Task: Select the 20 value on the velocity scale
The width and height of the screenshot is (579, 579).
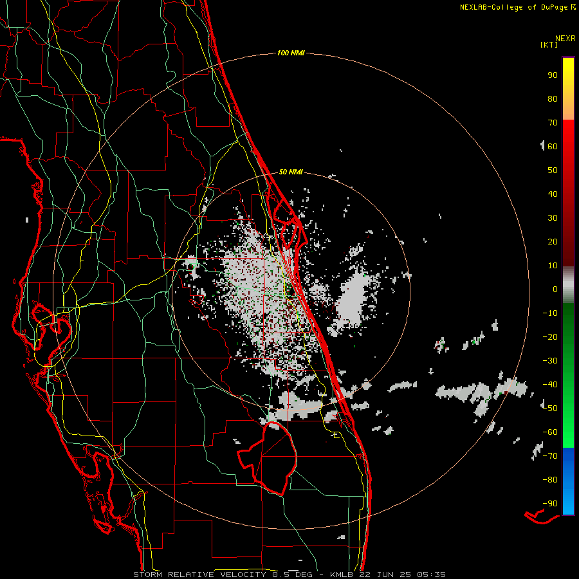Action: (x=553, y=241)
